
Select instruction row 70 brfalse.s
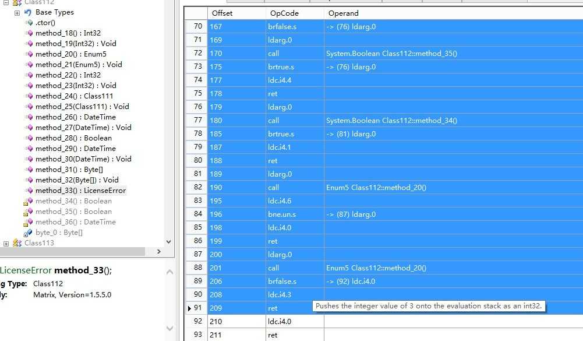tap(384, 26)
